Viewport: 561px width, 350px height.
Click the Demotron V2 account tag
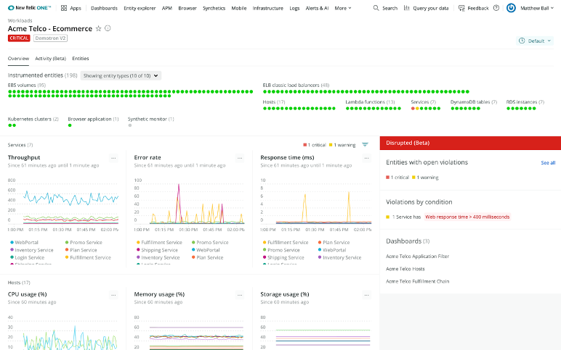[x=50, y=38]
